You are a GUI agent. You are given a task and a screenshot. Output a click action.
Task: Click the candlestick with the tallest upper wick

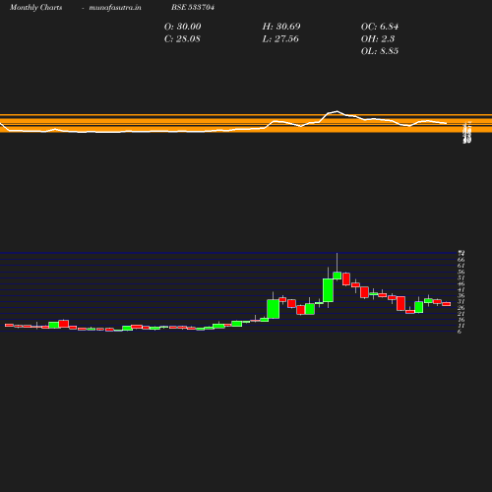[x=337, y=276]
